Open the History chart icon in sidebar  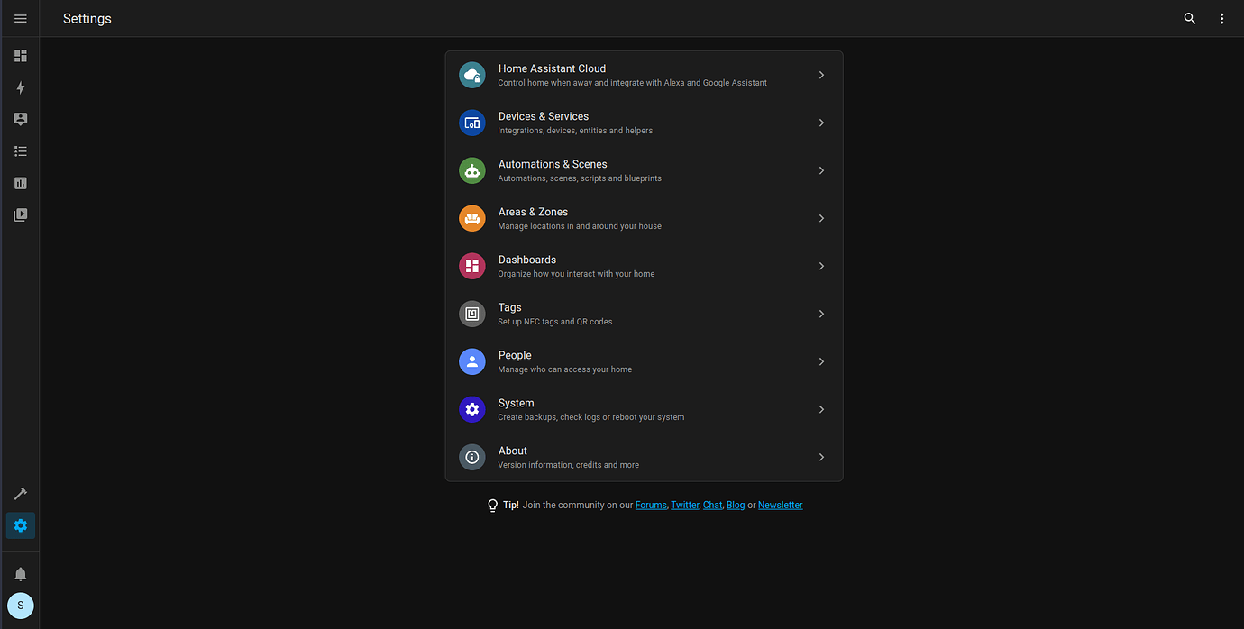pos(21,183)
